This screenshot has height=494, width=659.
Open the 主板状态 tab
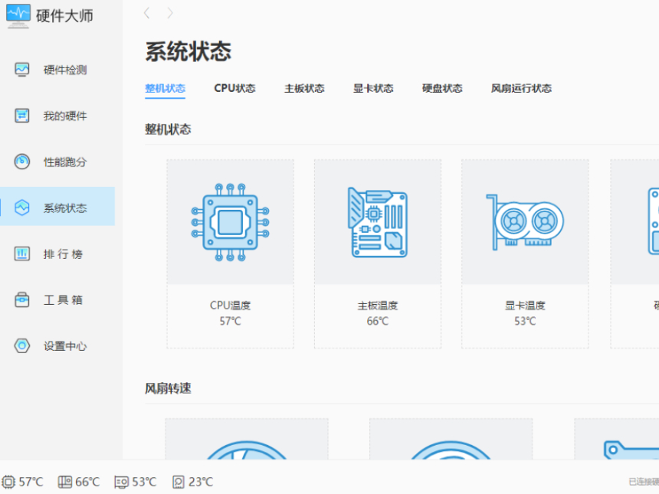click(x=304, y=88)
